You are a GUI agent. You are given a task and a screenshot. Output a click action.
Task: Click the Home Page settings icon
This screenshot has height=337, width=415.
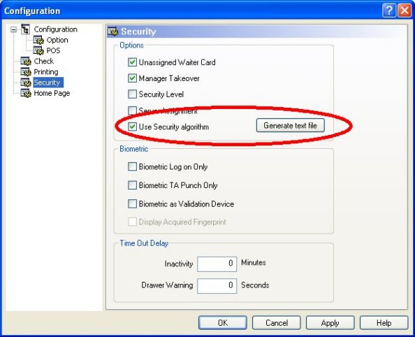point(26,93)
